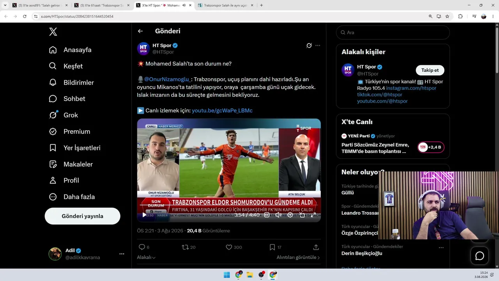Switch to Trabzonspor Salah ile aynı uçak tab

click(x=225, y=5)
